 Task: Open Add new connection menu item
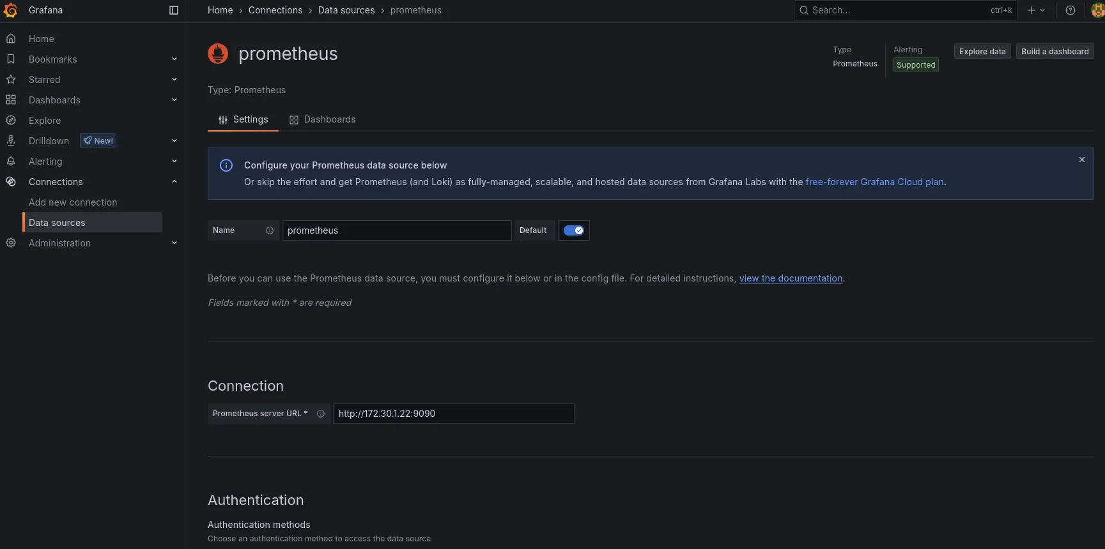coord(73,202)
